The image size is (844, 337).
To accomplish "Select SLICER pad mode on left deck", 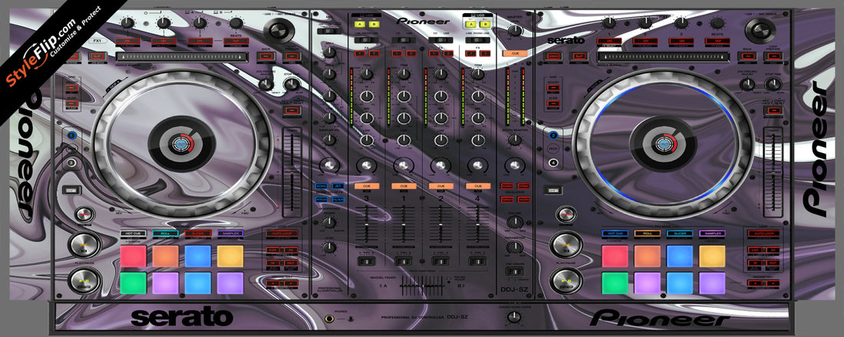I will pos(198,234).
